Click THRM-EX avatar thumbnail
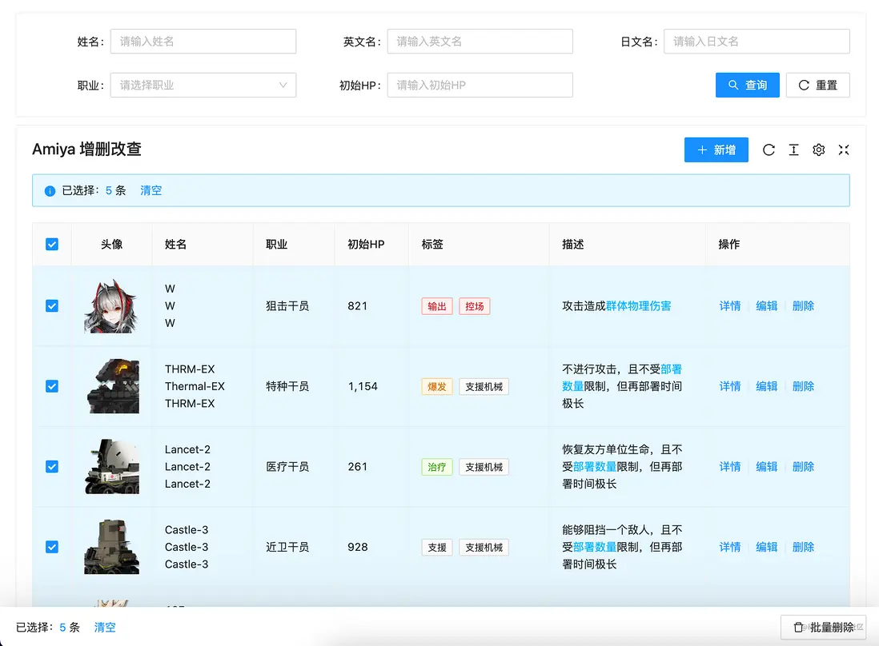 pos(111,386)
